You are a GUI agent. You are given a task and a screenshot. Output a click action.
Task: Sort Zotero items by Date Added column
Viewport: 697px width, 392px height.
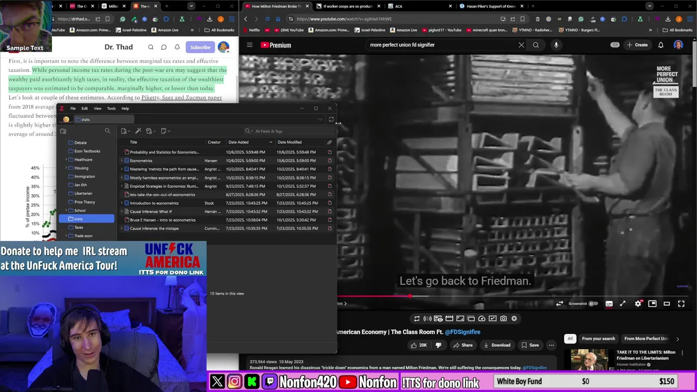[250, 142]
